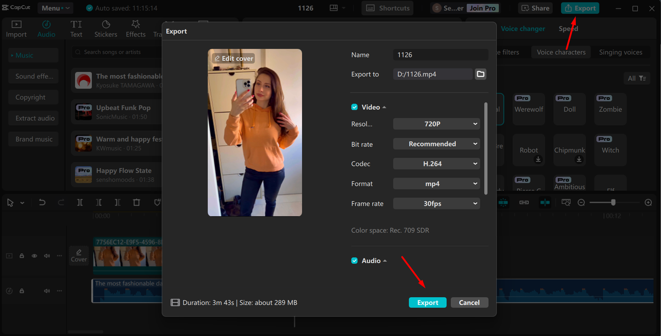
Task: Lock the audio track
Action: pos(22,291)
